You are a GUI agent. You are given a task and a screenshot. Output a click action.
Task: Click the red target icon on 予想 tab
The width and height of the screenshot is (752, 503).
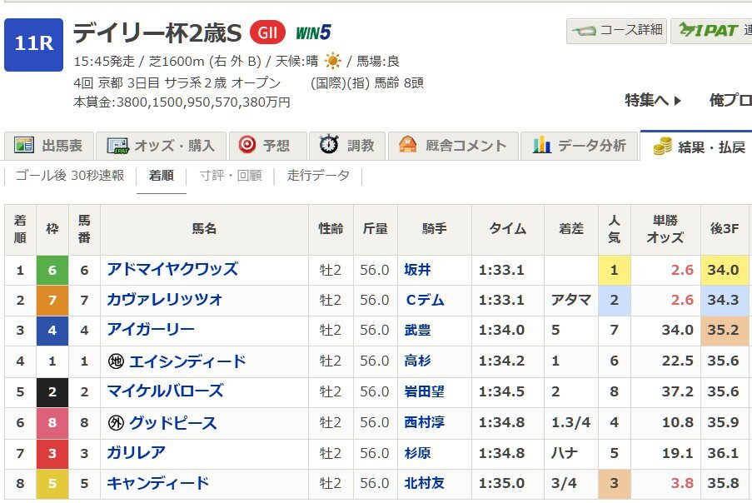[247, 144]
